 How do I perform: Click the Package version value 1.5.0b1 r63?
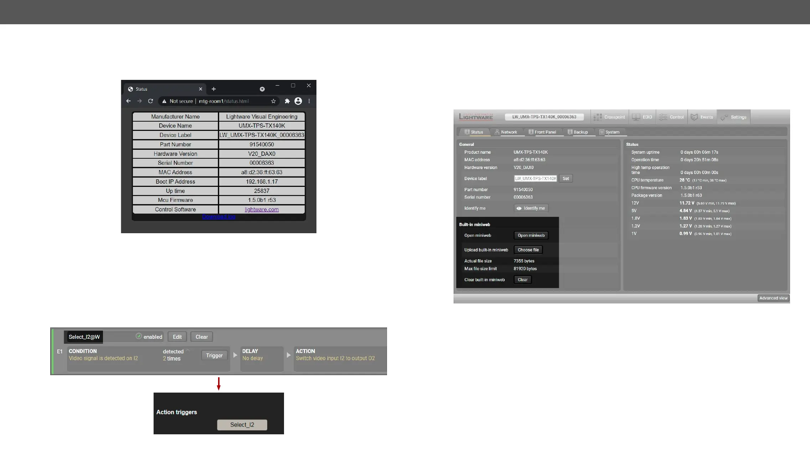(x=691, y=195)
